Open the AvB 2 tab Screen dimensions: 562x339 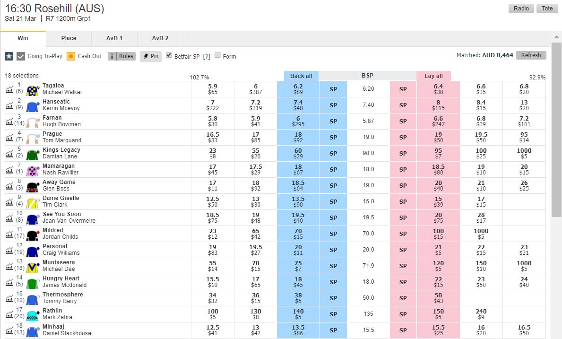(x=160, y=38)
